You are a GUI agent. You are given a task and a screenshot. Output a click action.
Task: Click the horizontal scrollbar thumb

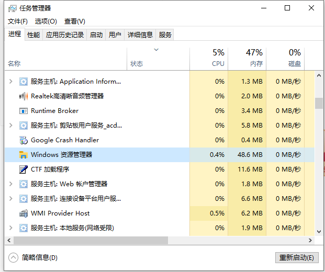(x=91, y=240)
